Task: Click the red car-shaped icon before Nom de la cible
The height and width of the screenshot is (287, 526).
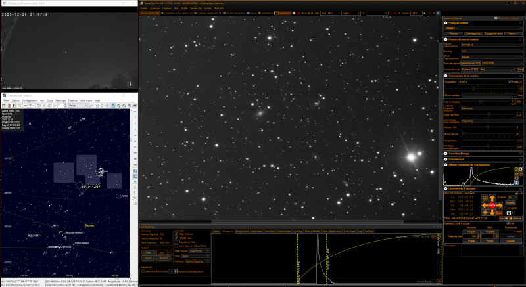Action: tap(299, 13)
